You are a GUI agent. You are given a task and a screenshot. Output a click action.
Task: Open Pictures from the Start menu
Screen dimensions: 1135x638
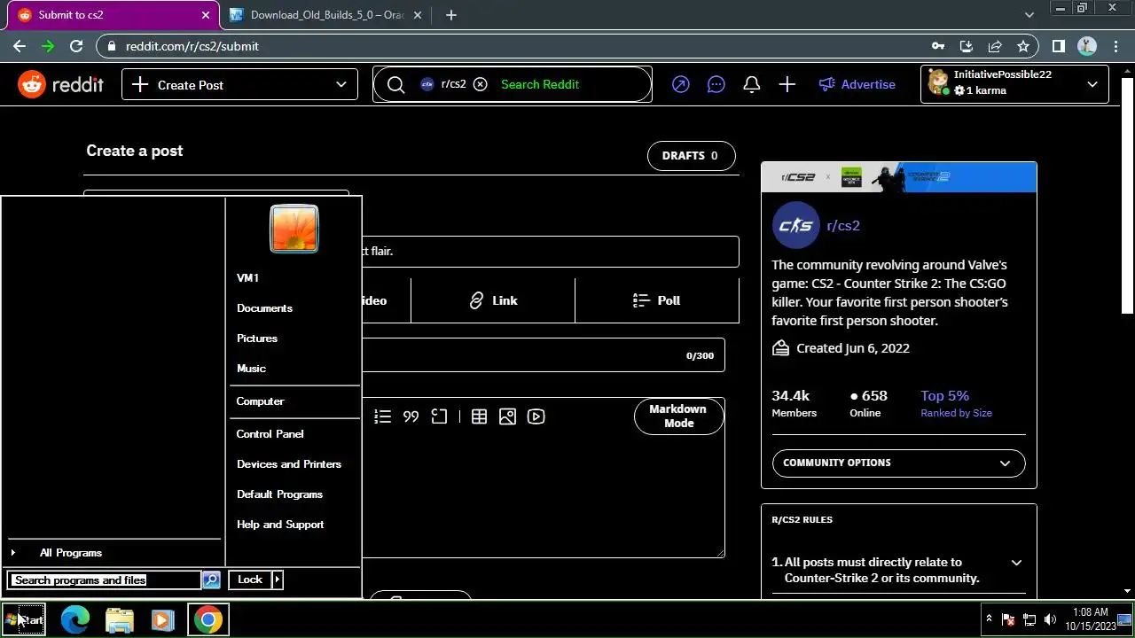click(257, 338)
